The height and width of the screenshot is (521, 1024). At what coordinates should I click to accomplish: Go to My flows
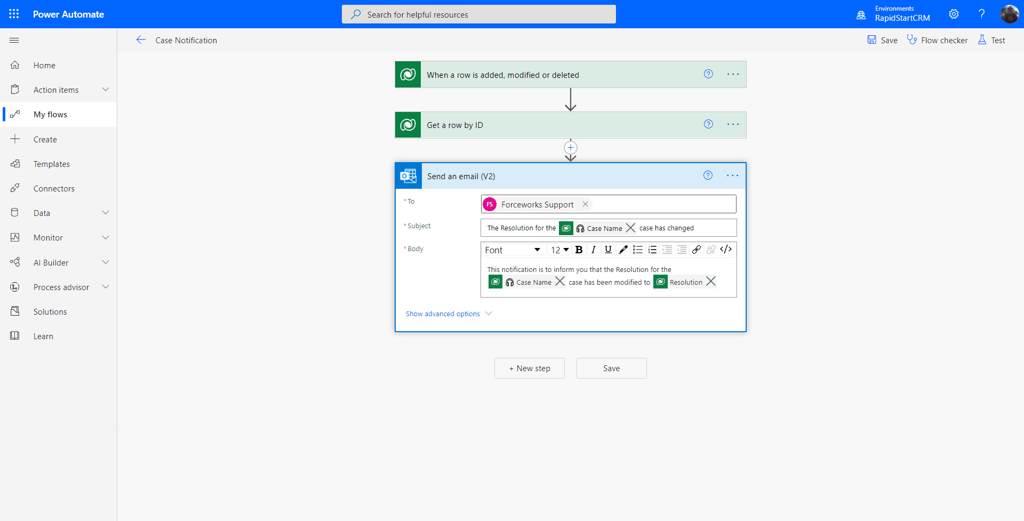click(x=51, y=114)
